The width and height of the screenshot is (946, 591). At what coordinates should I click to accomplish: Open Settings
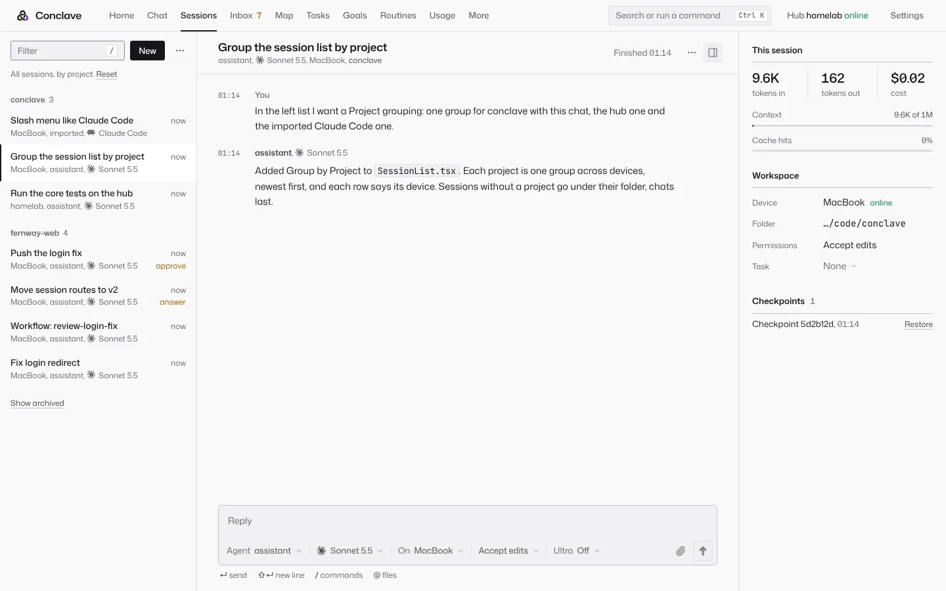coord(907,15)
